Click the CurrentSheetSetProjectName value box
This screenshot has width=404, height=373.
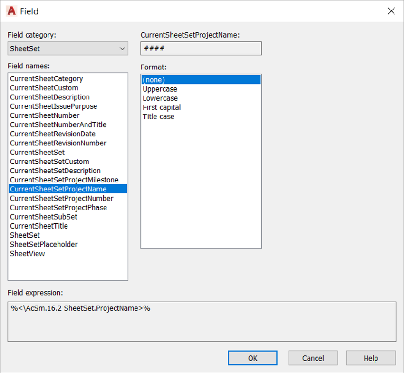201,48
